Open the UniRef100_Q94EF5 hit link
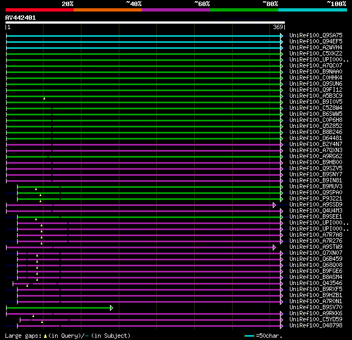The image size is (352, 340). pyautogui.click(x=316, y=41)
